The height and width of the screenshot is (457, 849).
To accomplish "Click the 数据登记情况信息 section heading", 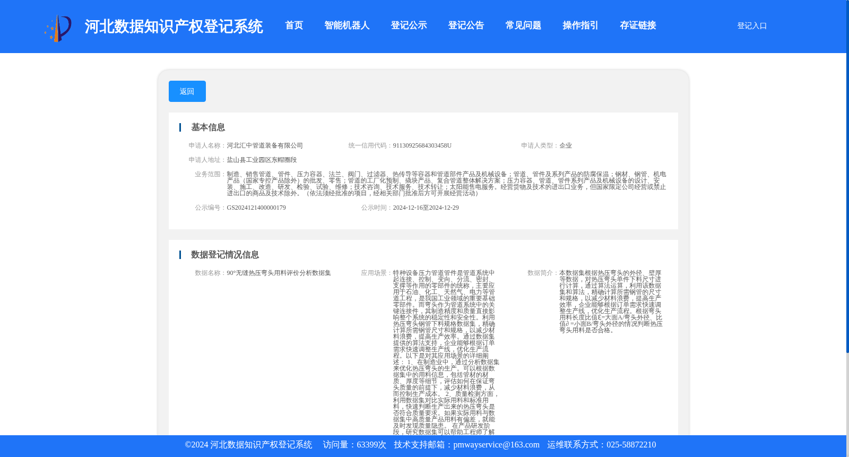I will (225, 255).
